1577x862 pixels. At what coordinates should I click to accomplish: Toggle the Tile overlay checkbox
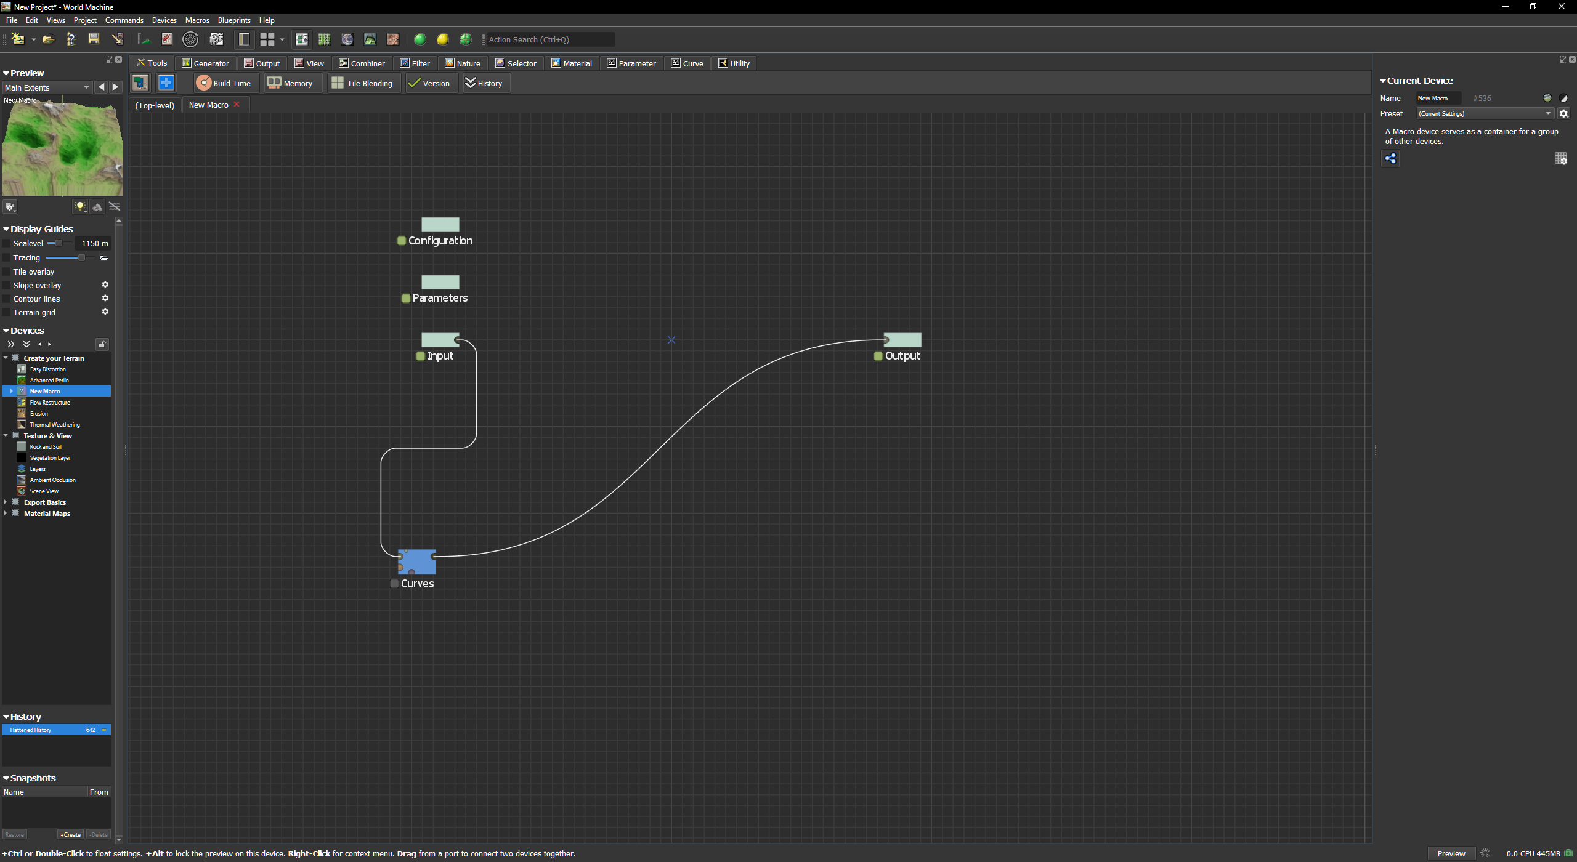(7, 272)
